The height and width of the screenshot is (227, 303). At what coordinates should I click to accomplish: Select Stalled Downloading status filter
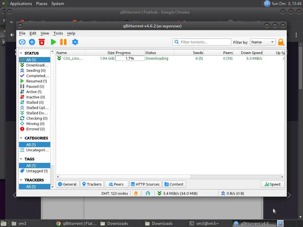pos(35,113)
